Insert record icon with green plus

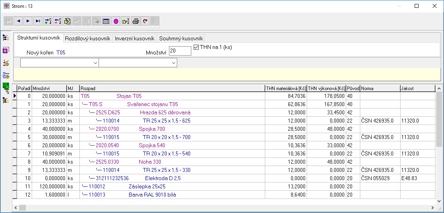tap(48, 21)
